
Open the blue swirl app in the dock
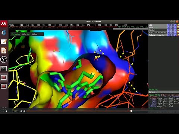pos(4,32)
